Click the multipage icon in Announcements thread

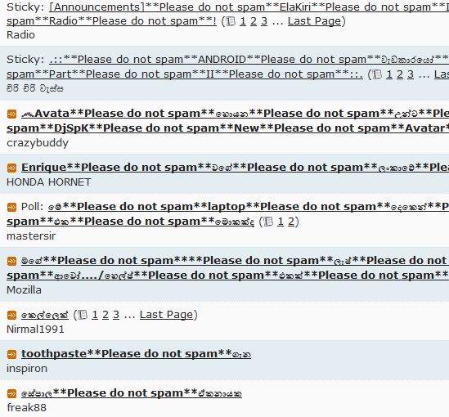[x=231, y=21]
